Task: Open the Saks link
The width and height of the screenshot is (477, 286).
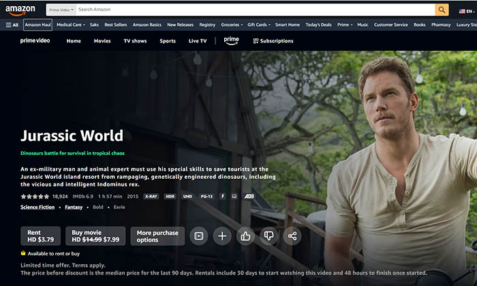Action: (94, 25)
